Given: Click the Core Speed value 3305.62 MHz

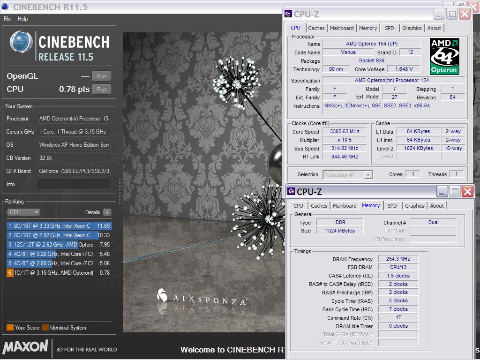Looking at the screenshot, I should tap(345, 131).
